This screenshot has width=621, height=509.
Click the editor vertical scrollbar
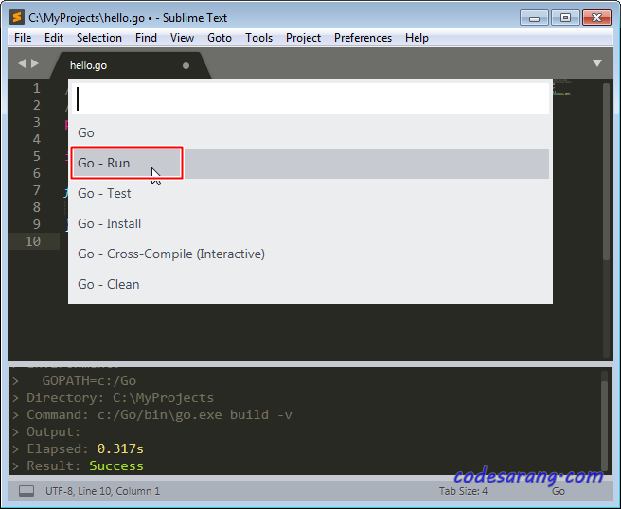[x=606, y=172]
